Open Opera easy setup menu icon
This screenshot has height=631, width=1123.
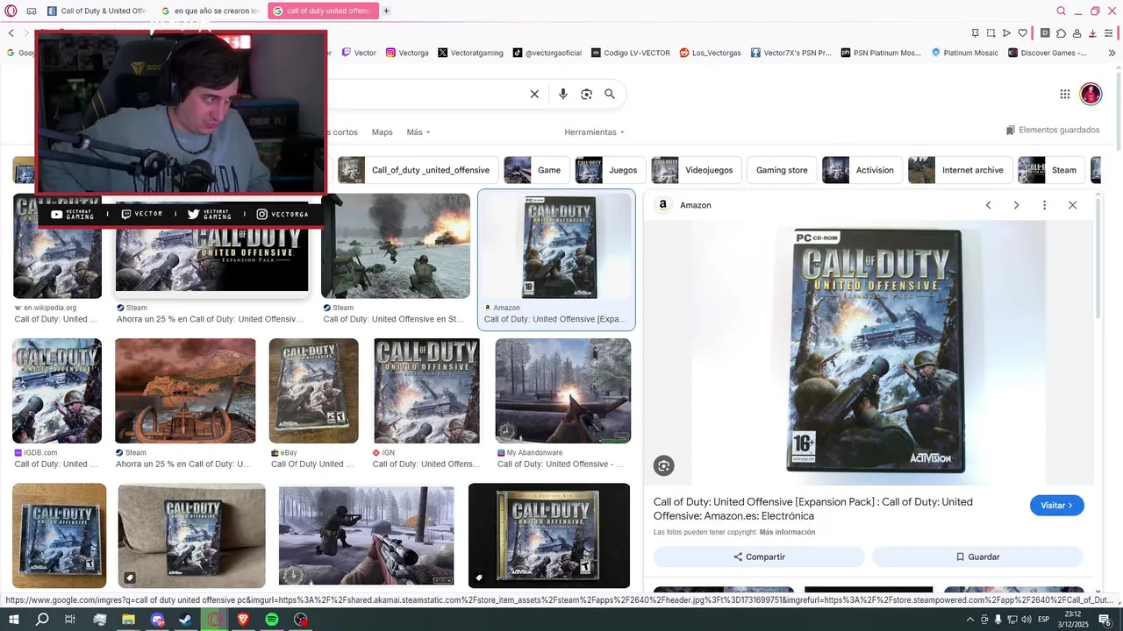[1109, 32]
